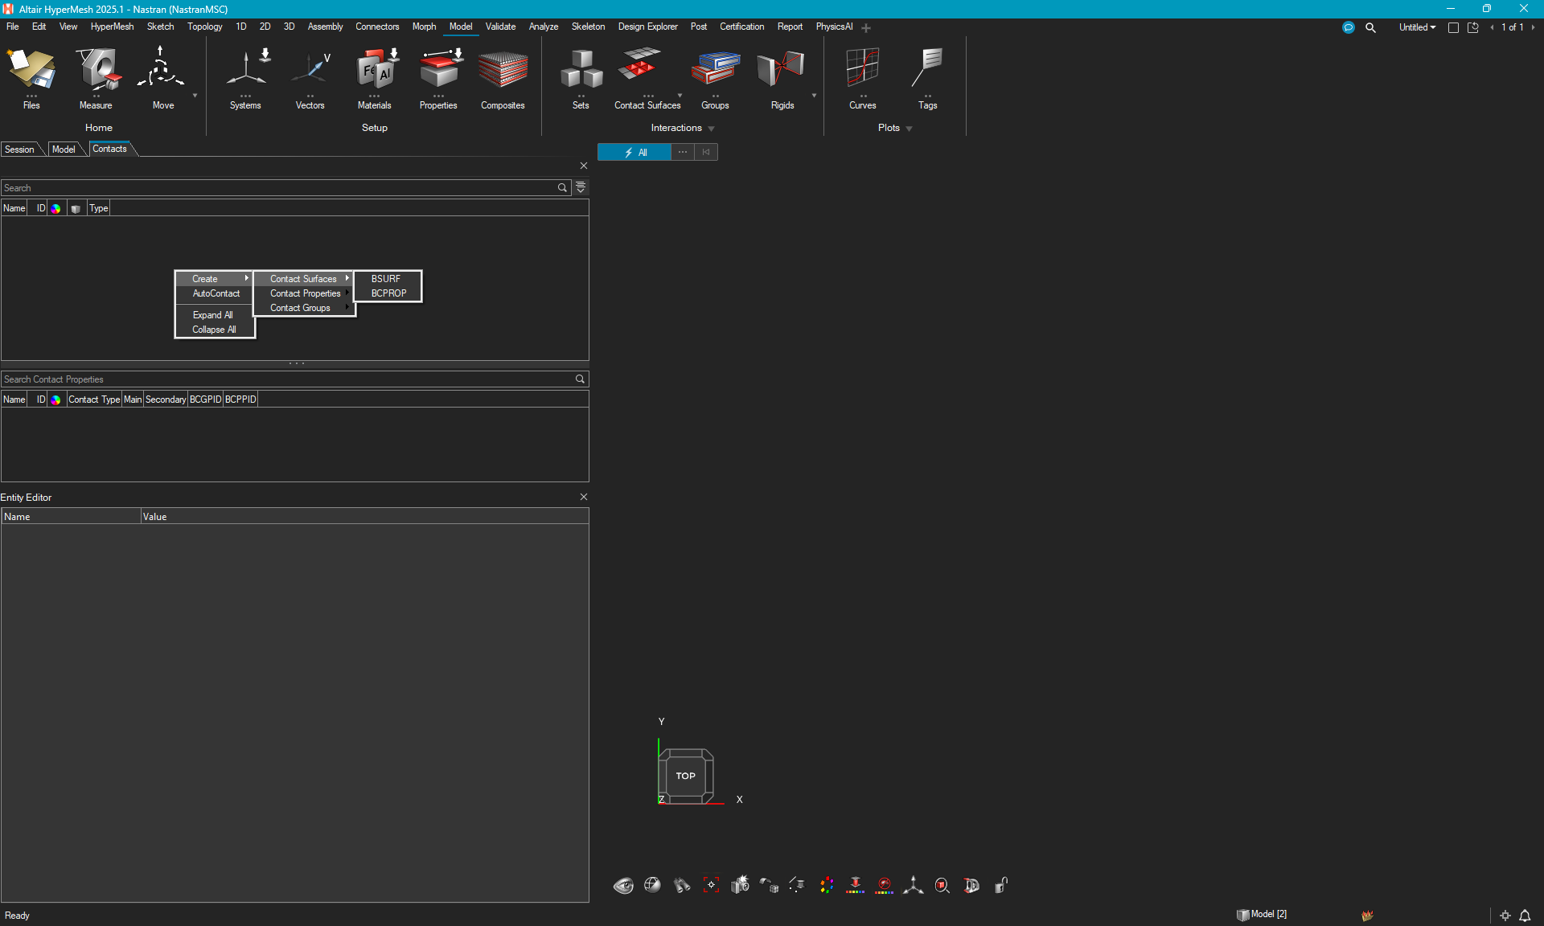Click the axis triad display icon
Viewport: 1544px width, 926px height.
(913, 885)
